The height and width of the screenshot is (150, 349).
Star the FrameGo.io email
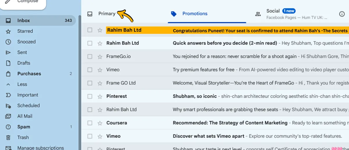tap(100, 57)
